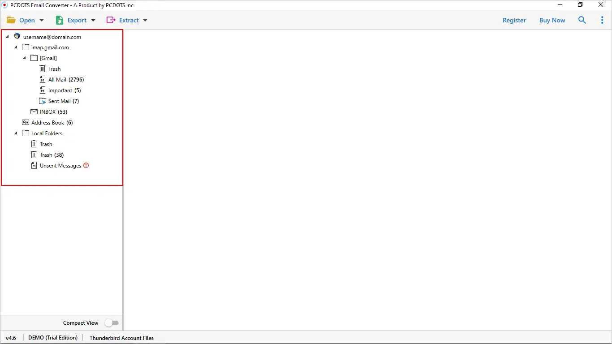Viewport: 612px width, 344px height.
Task: Click the INBOX envelope icon
Action: point(34,112)
